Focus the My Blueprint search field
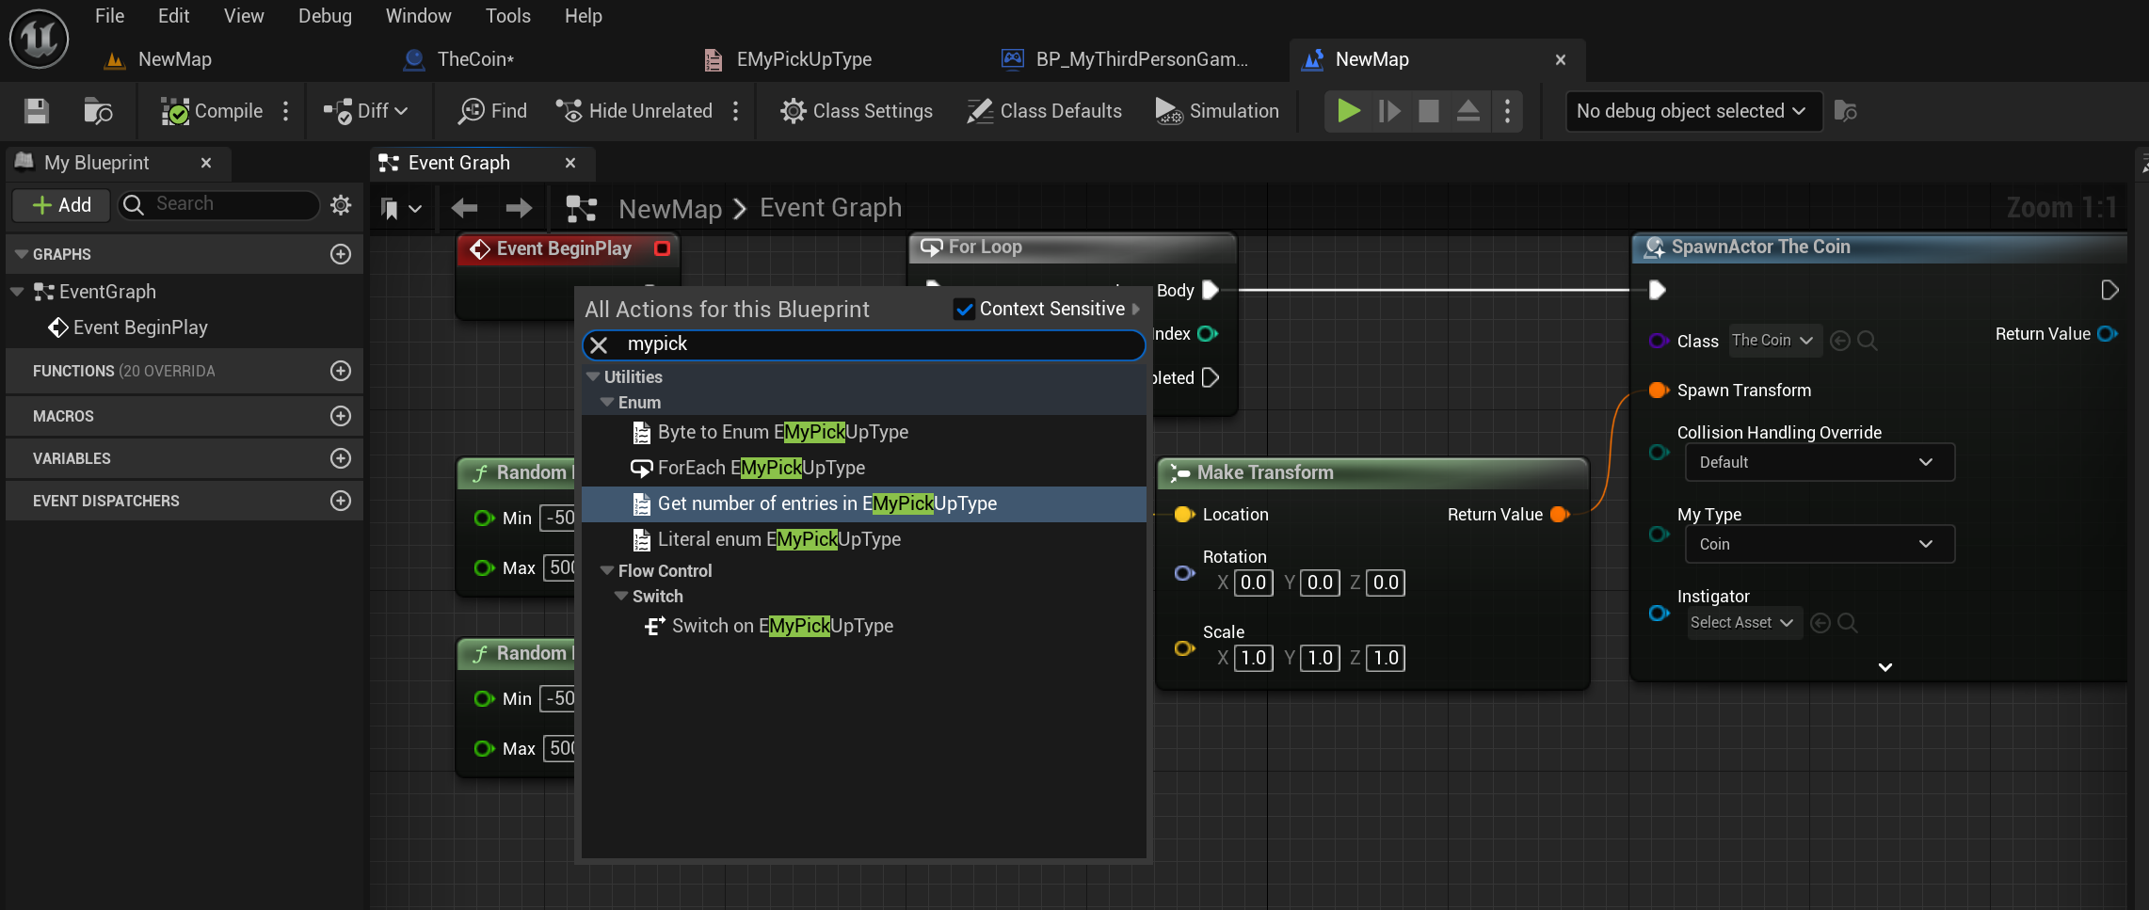Viewport: 2149px width, 910px height. click(218, 204)
